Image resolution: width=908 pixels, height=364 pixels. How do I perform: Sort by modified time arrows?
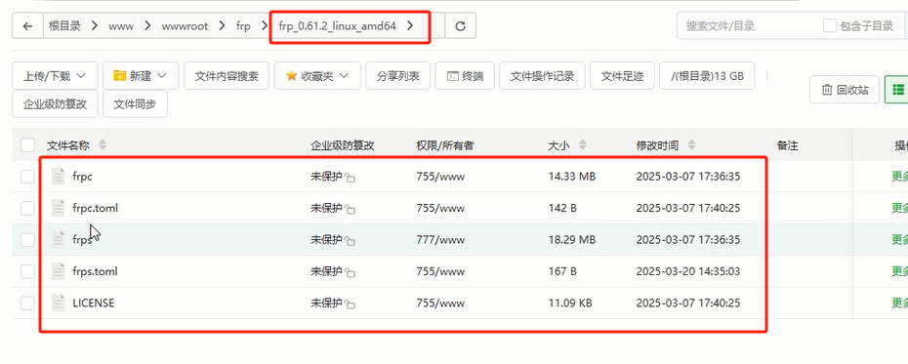tap(691, 145)
